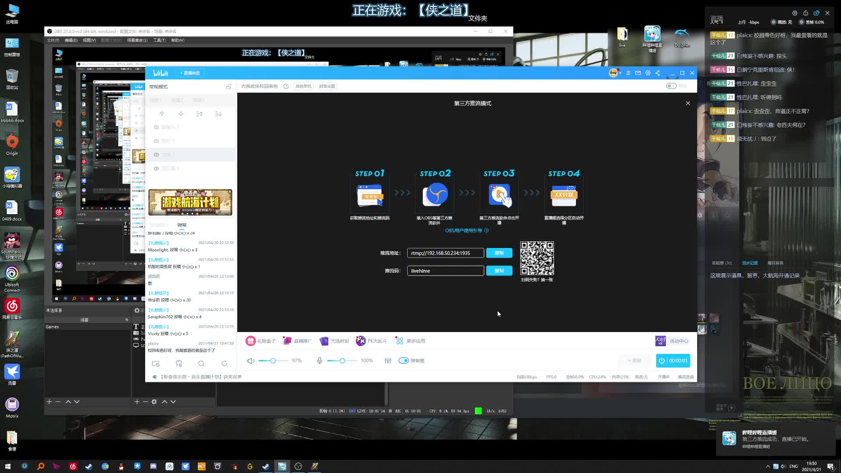Screen dimensions: 841x473
Task: Toggle visibility of second source in list
Action: pos(156,141)
